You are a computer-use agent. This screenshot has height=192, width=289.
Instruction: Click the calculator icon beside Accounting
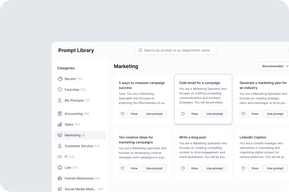(60, 114)
